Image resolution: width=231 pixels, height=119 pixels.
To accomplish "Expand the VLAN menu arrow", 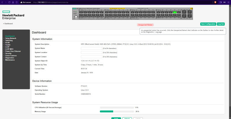I will (4, 43).
